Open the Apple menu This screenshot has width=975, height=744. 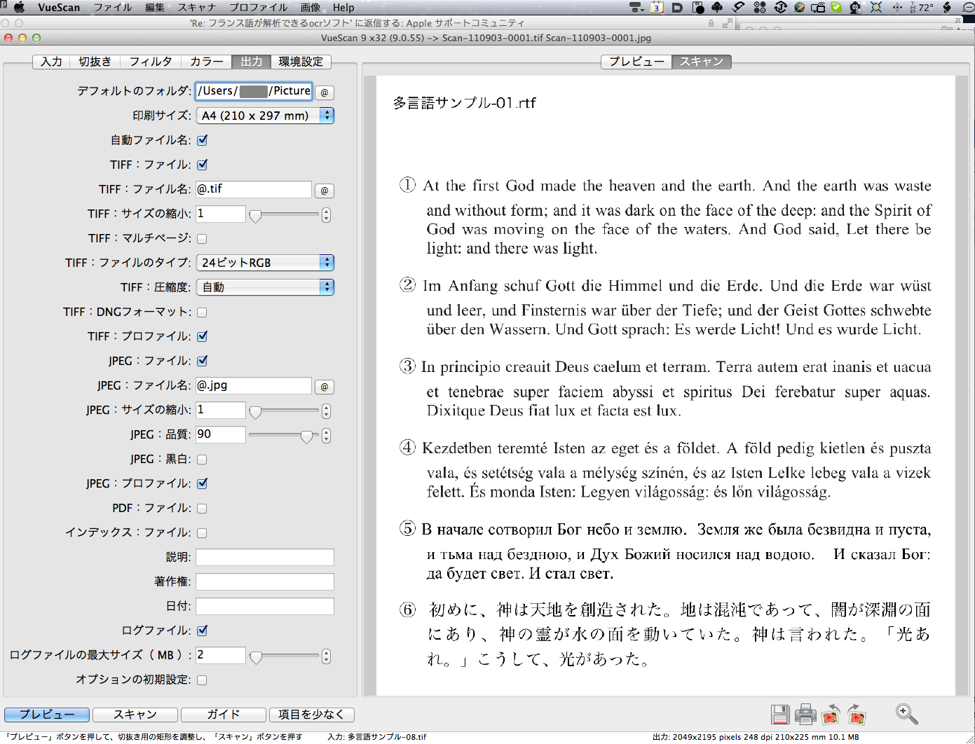19,7
